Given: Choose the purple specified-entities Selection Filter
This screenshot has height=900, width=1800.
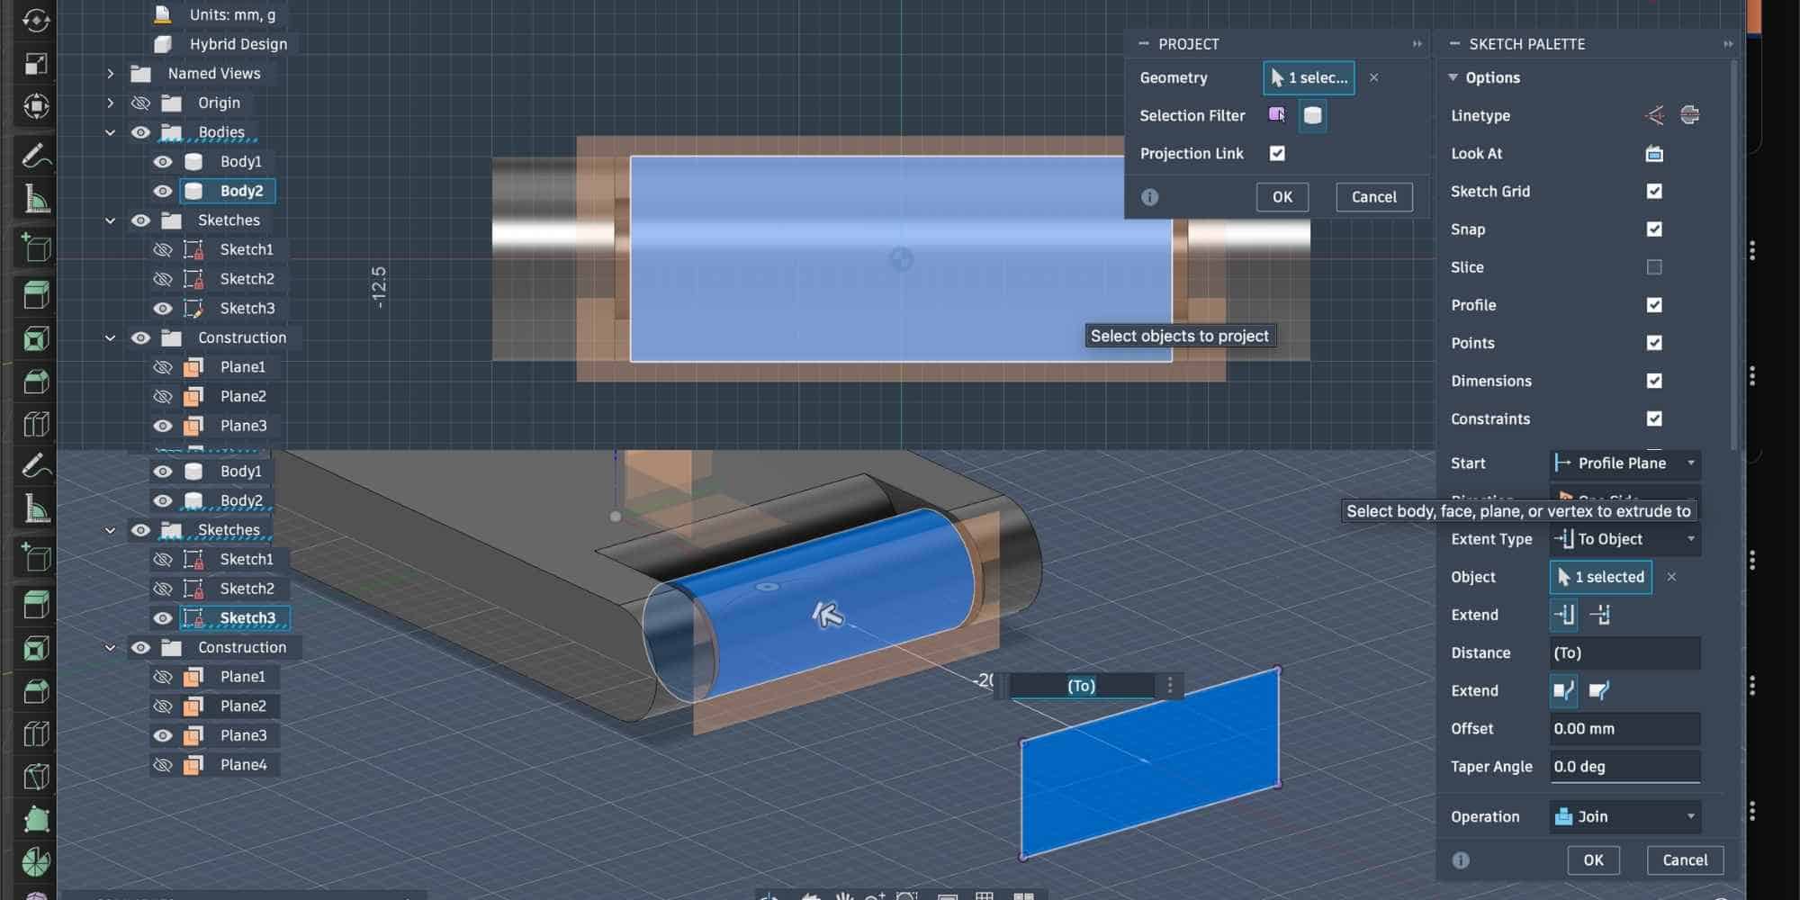Looking at the screenshot, I should click(1276, 115).
